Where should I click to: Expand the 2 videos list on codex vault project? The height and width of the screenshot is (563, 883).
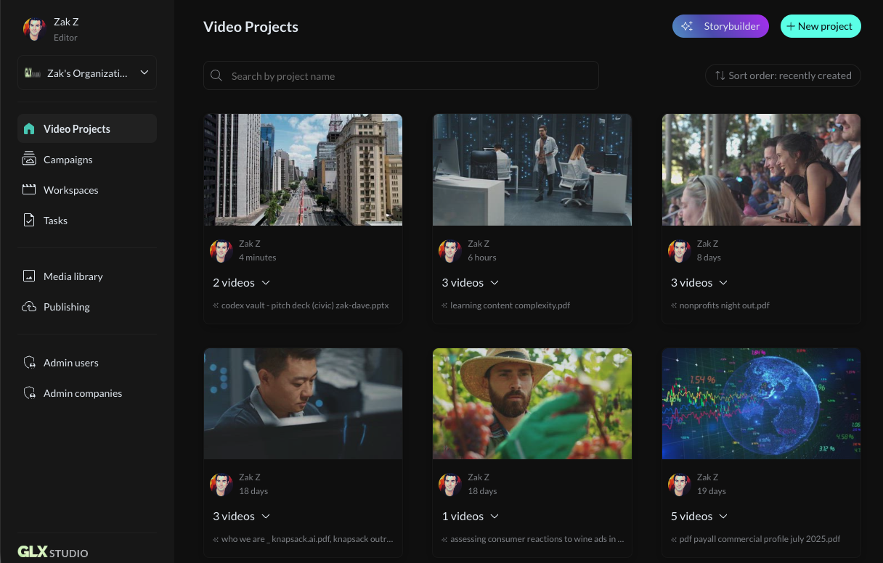(242, 282)
